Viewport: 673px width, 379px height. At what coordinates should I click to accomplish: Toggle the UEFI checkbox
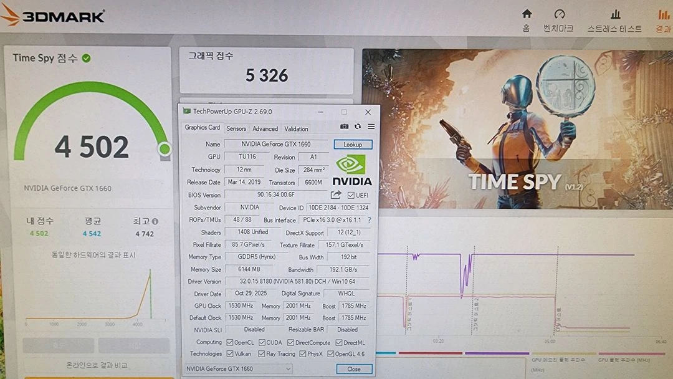(x=351, y=195)
